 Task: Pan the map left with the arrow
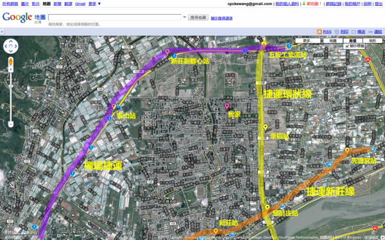6,46
